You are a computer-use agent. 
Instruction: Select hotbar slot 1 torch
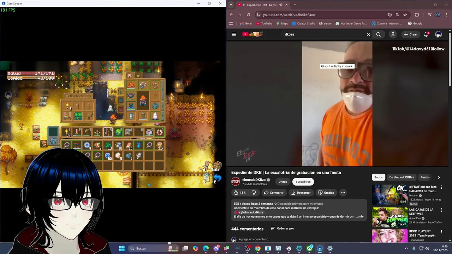(67, 132)
